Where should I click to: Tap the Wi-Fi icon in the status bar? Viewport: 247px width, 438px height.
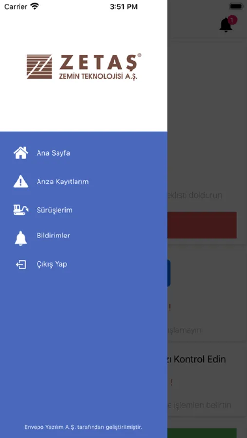click(35, 6)
